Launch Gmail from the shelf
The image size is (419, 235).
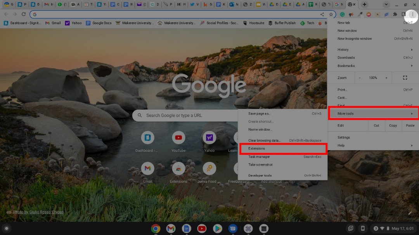click(171, 228)
